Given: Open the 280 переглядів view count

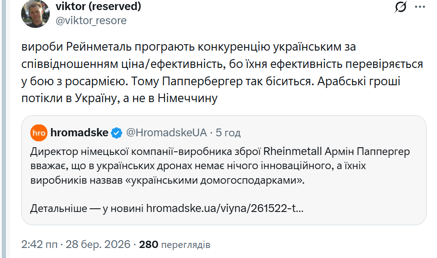Looking at the screenshot, I should (175, 244).
